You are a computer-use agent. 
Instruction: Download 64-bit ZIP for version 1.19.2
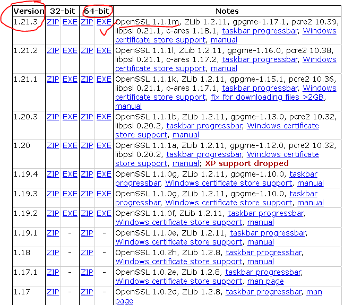point(87,213)
